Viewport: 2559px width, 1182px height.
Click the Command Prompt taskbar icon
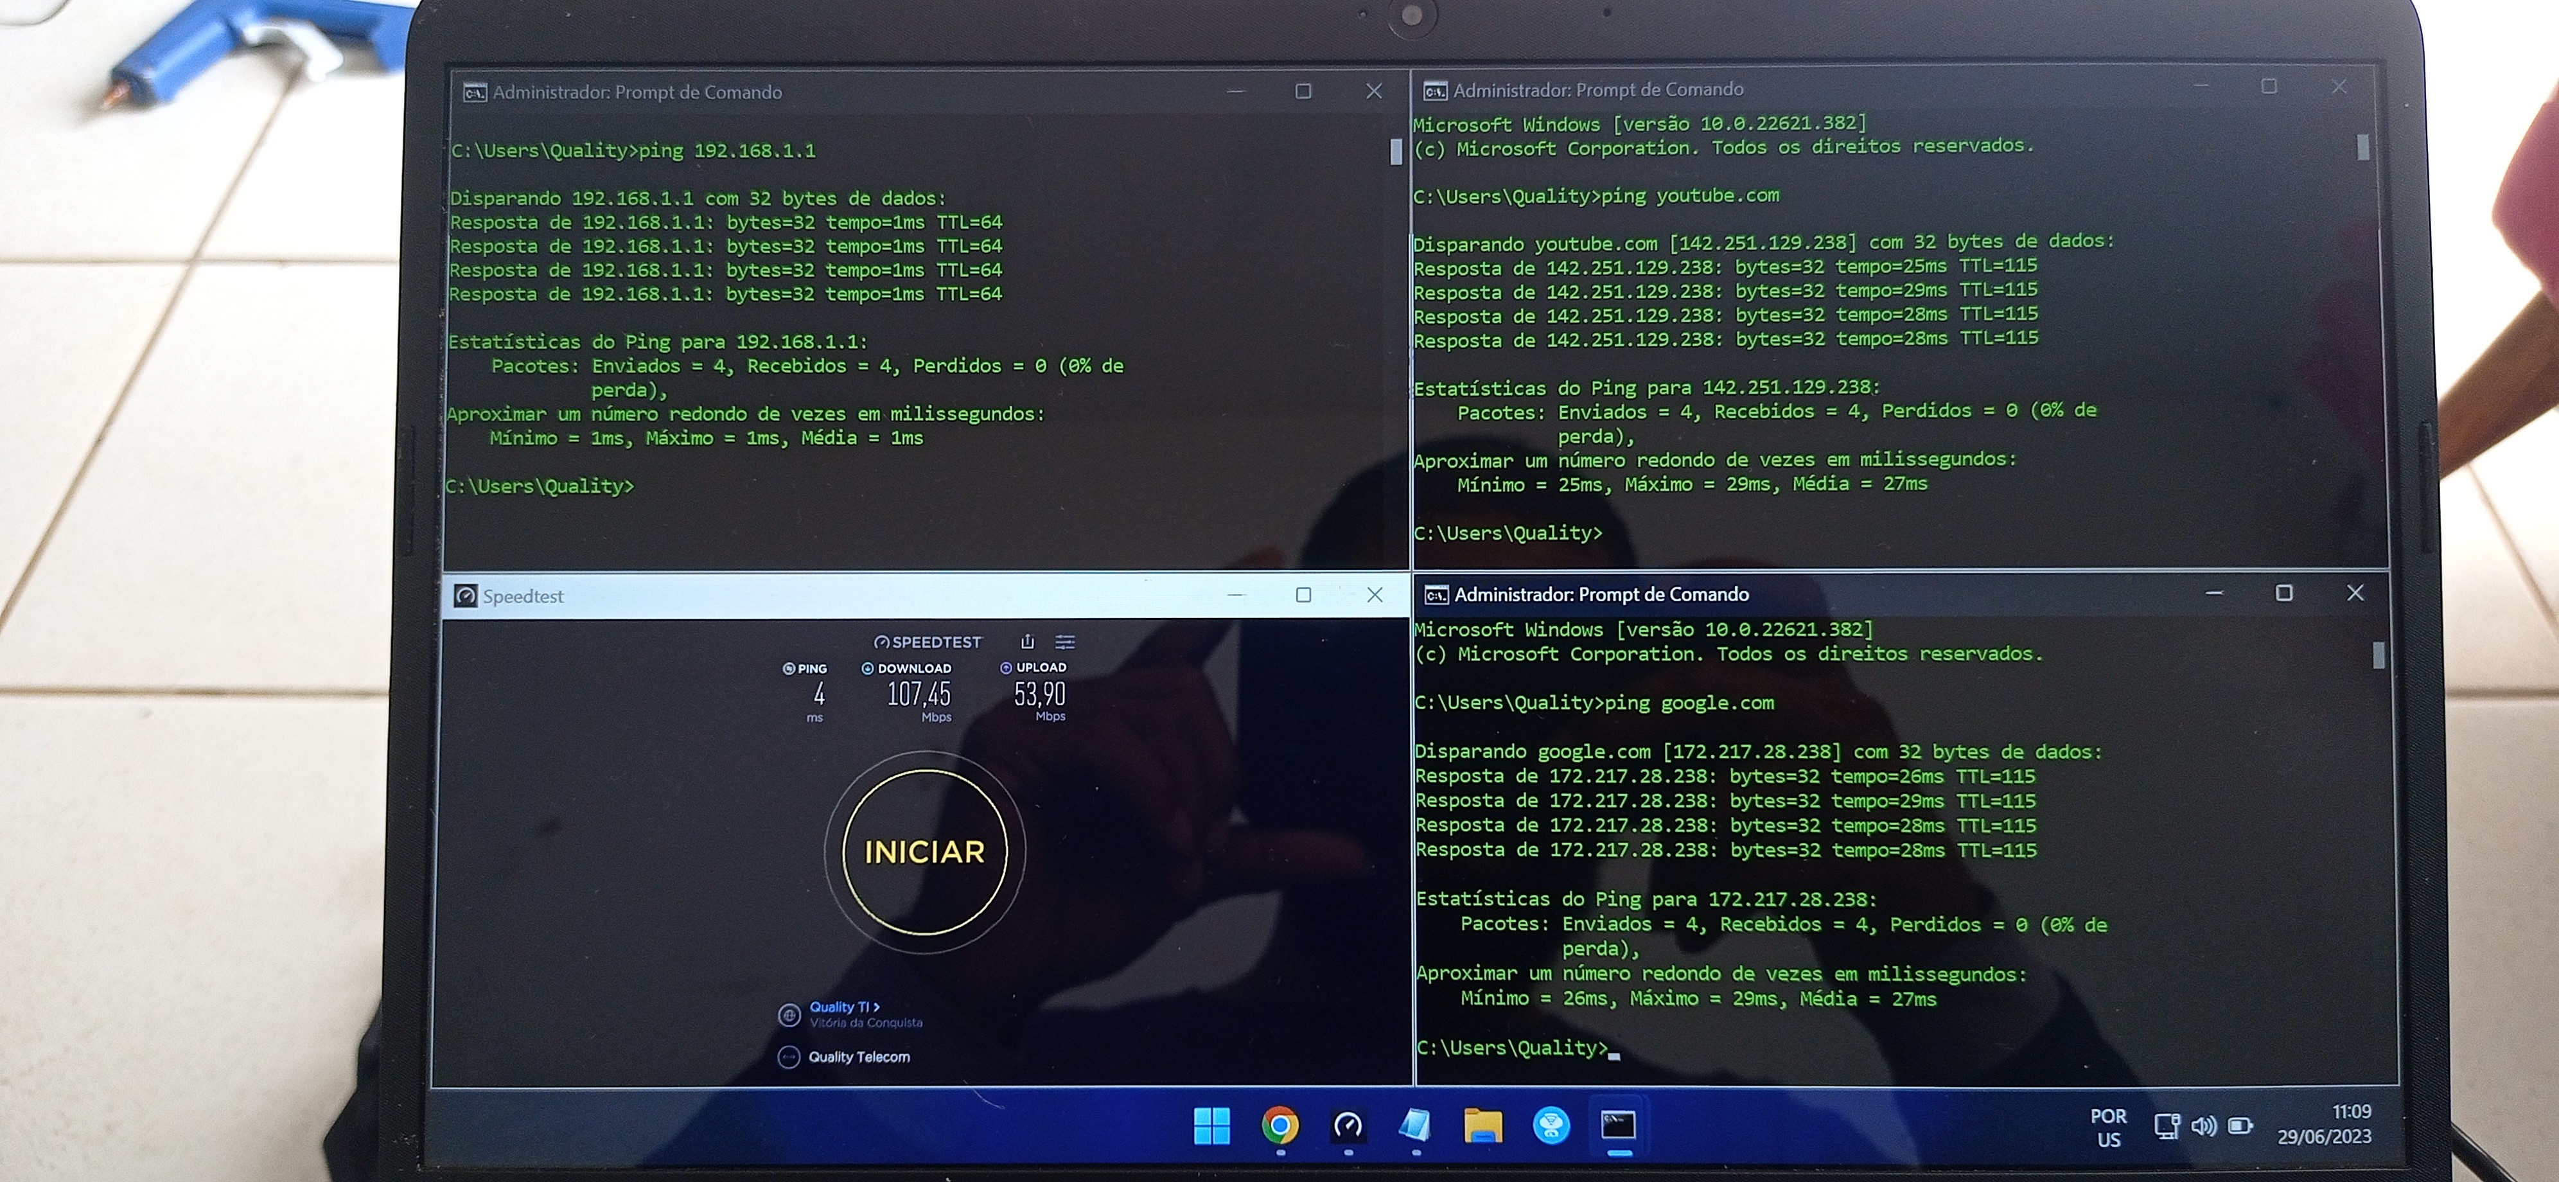[x=1618, y=1125]
